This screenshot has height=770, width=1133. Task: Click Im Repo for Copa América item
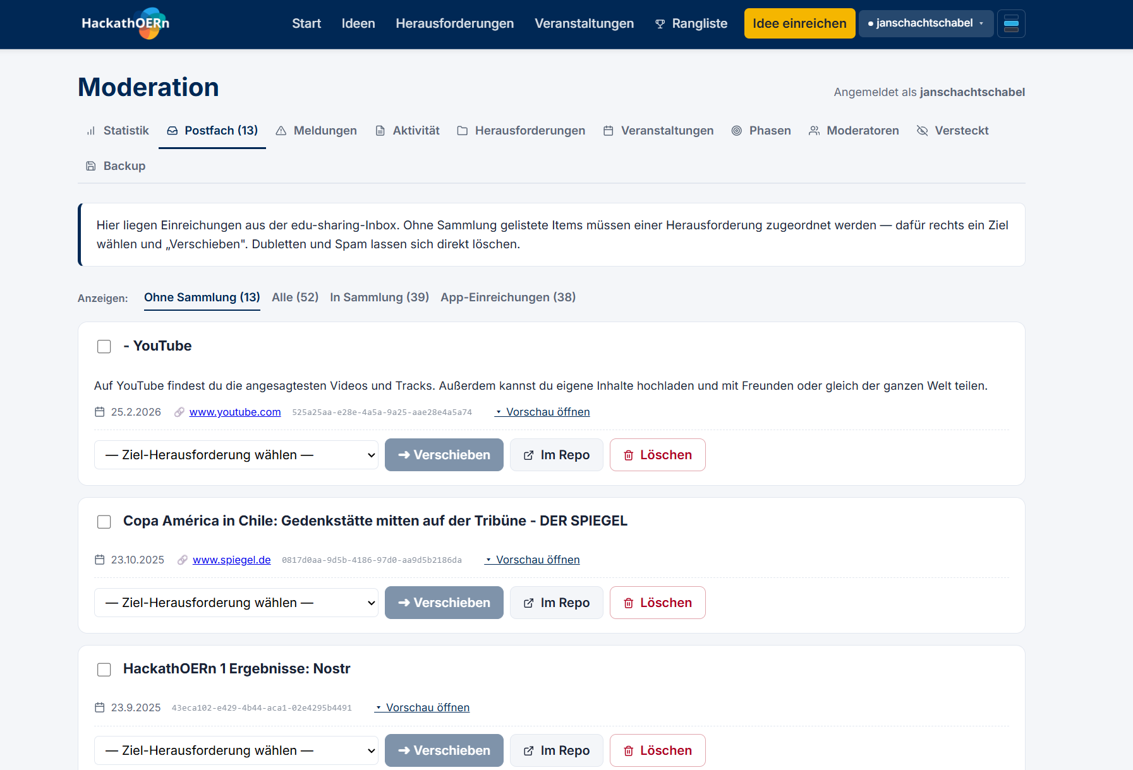[x=557, y=603]
